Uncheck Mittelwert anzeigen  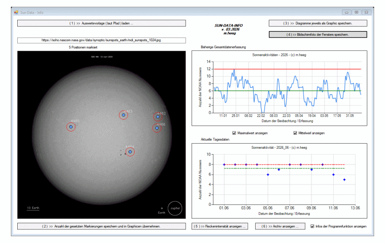click(x=295, y=133)
